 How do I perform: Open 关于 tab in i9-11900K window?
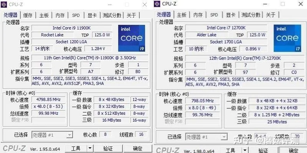tap(131, 15)
